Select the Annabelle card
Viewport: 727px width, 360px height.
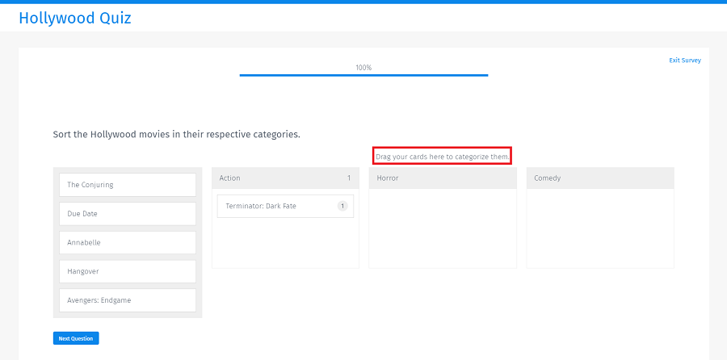click(x=128, y=243)
